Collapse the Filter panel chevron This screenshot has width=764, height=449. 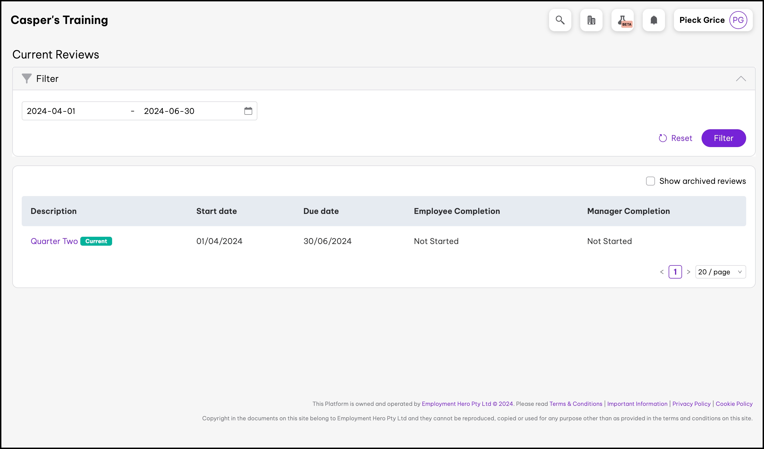741,79
